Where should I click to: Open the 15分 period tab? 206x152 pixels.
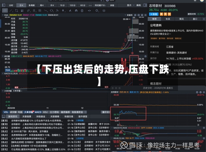(62, 5)
